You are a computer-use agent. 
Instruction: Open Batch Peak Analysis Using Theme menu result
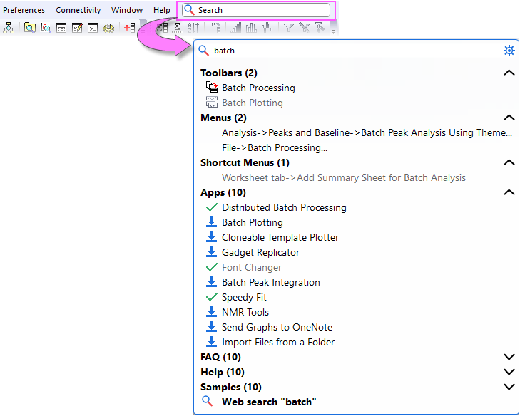(x=367, y=132)
